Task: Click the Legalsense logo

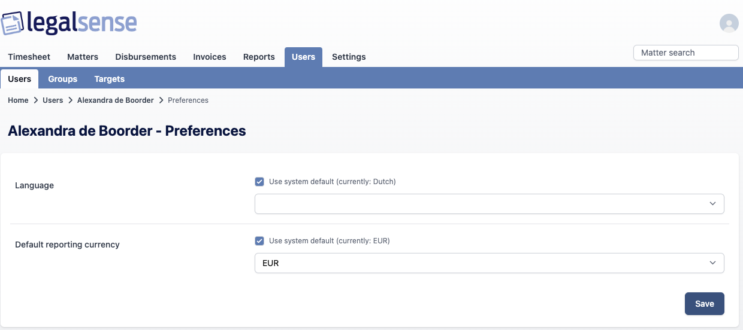Action: pyautogui.click(x=69, y=23)
